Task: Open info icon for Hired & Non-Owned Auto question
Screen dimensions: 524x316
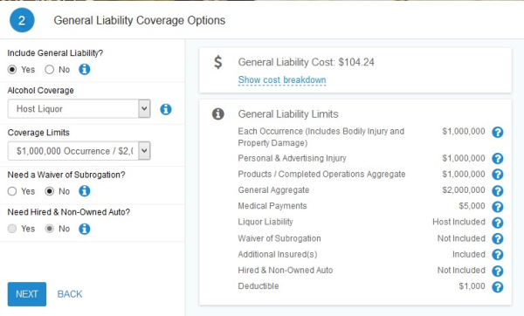Action: pyautogui.click(x=84, y=229)
